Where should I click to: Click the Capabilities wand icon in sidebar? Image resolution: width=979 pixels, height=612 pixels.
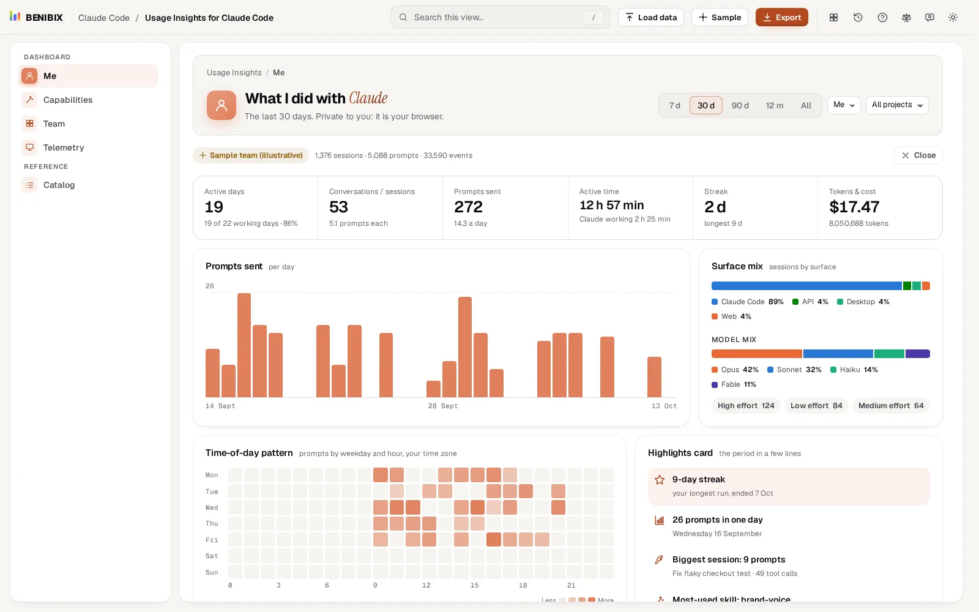point(29,100)
